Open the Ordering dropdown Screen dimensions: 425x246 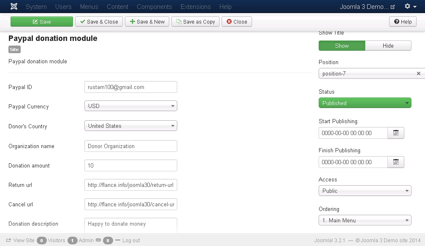point(365,220)
